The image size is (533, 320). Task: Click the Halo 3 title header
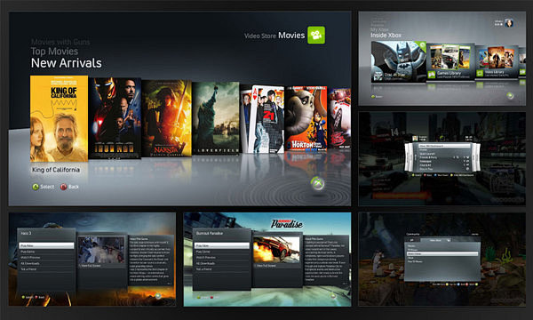click(26, 233)
